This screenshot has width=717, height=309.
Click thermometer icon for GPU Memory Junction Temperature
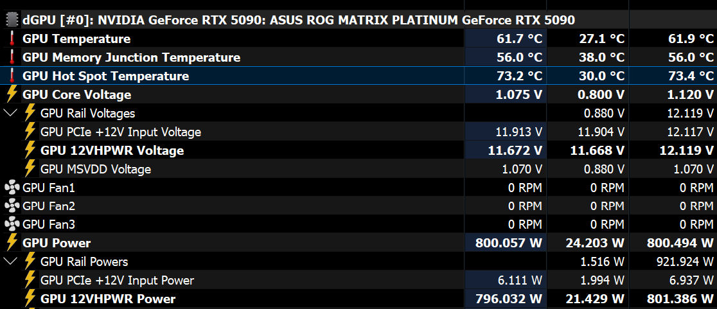tap(12, 57)
